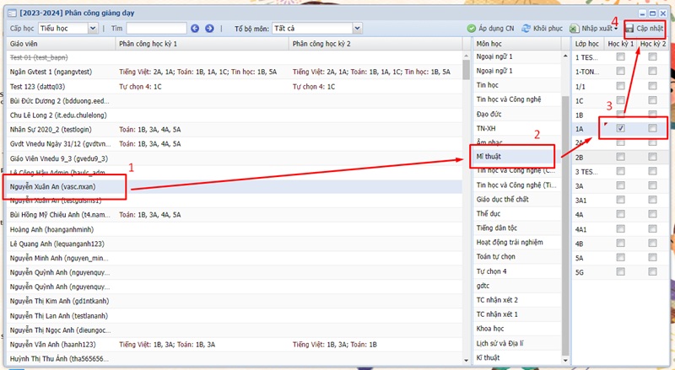Select teacher Test 123 (dattq03)
The height and width of the screenshot is (370, 675).
point(37,87)
